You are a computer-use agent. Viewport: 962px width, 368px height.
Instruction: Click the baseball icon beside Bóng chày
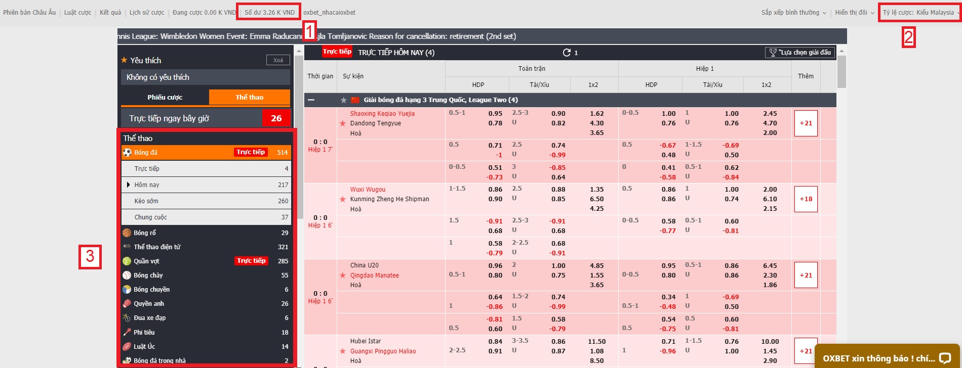127,275
